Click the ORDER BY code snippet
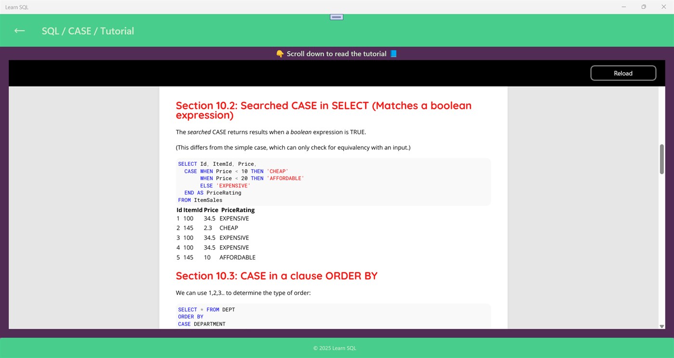Screen dimensions: 674x358 [x=333, y=316]
